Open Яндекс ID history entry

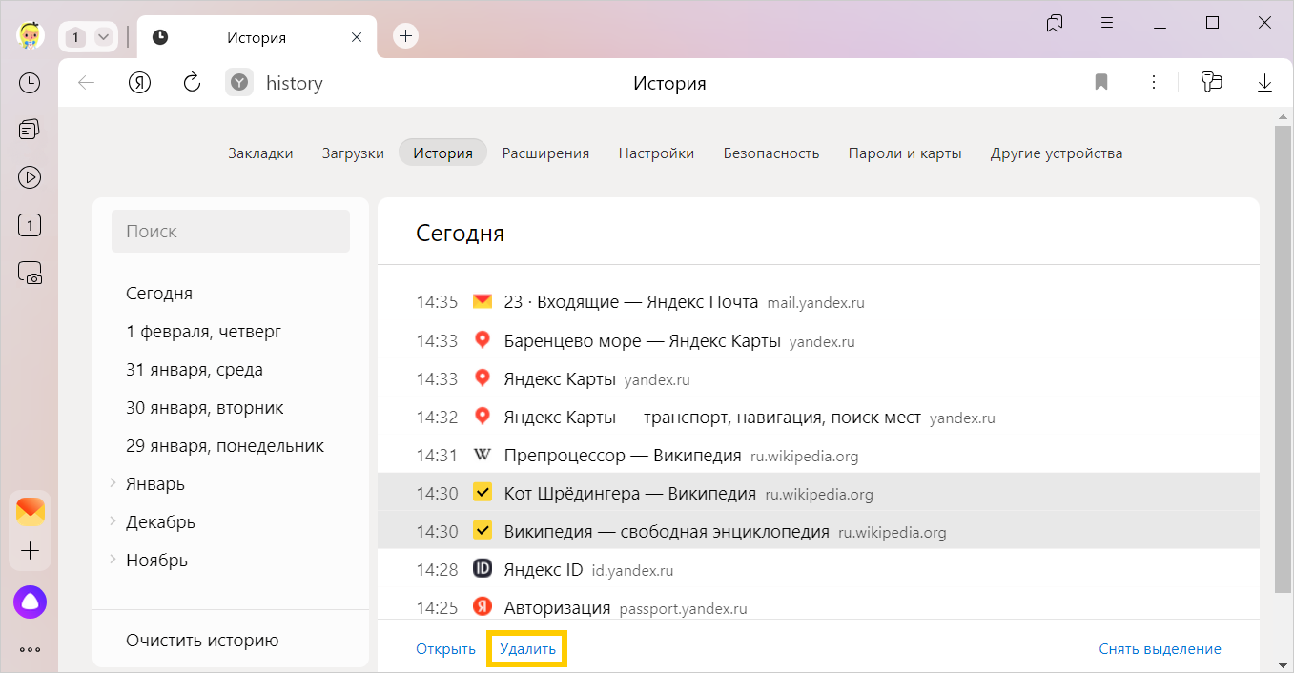[x=543, y=569]
